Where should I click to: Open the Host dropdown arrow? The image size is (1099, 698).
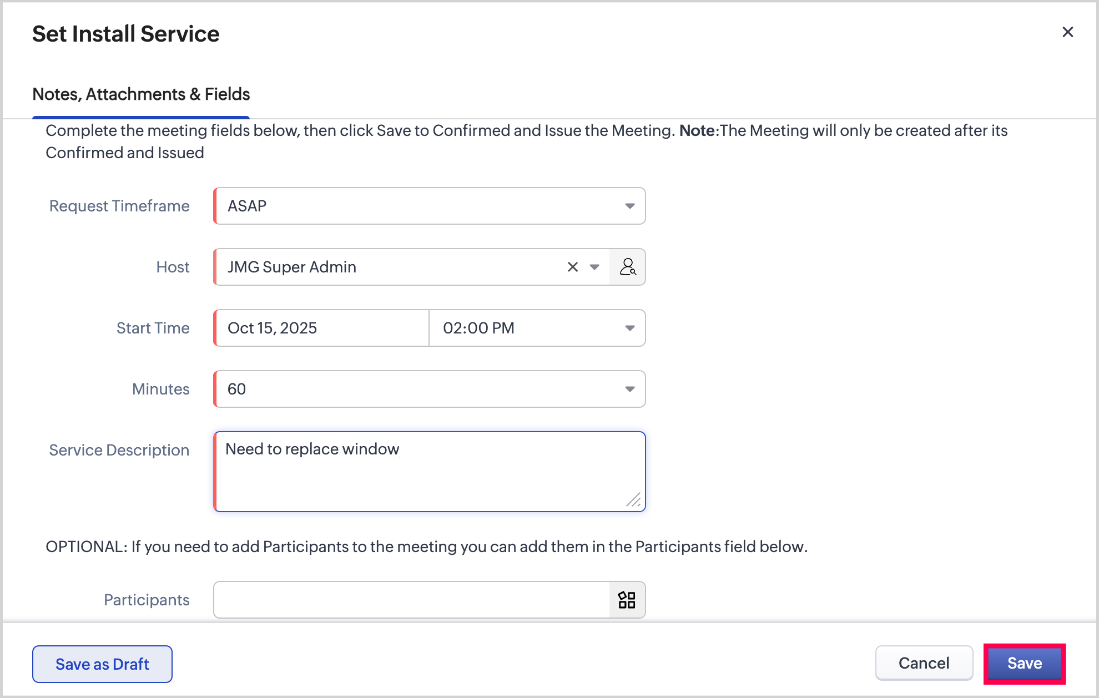[x=594, y=267]
